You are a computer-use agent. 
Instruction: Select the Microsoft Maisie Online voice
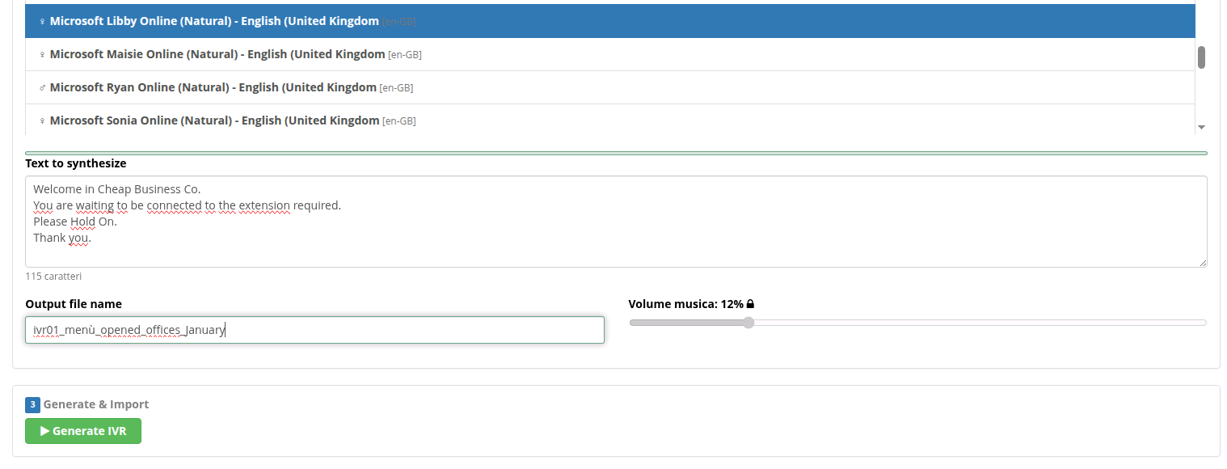coord(217,54)
